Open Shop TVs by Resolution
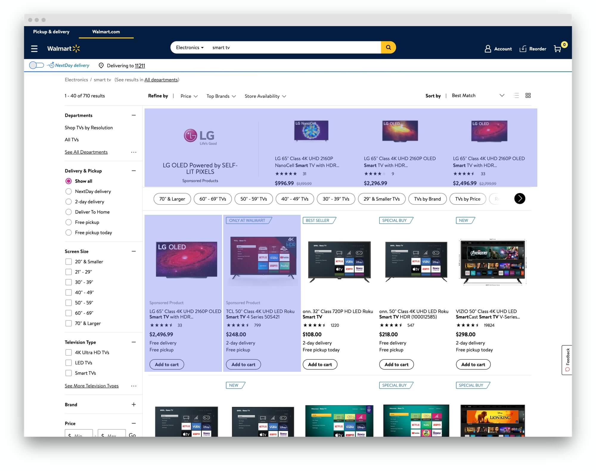 click(89, 128)
